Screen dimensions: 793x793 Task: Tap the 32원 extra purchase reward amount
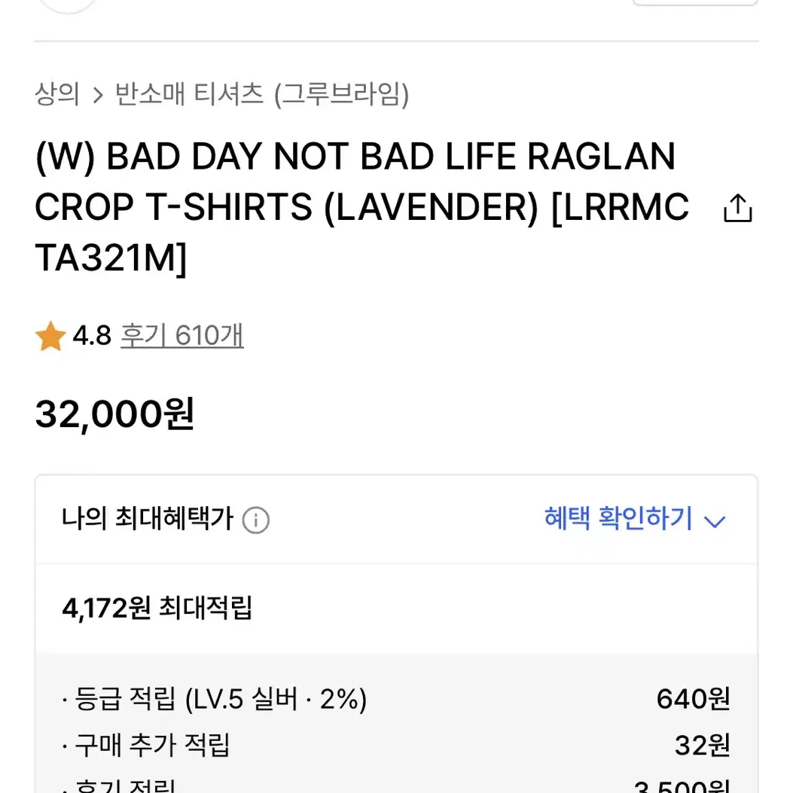pyautogui.click(x=703, y=745)
